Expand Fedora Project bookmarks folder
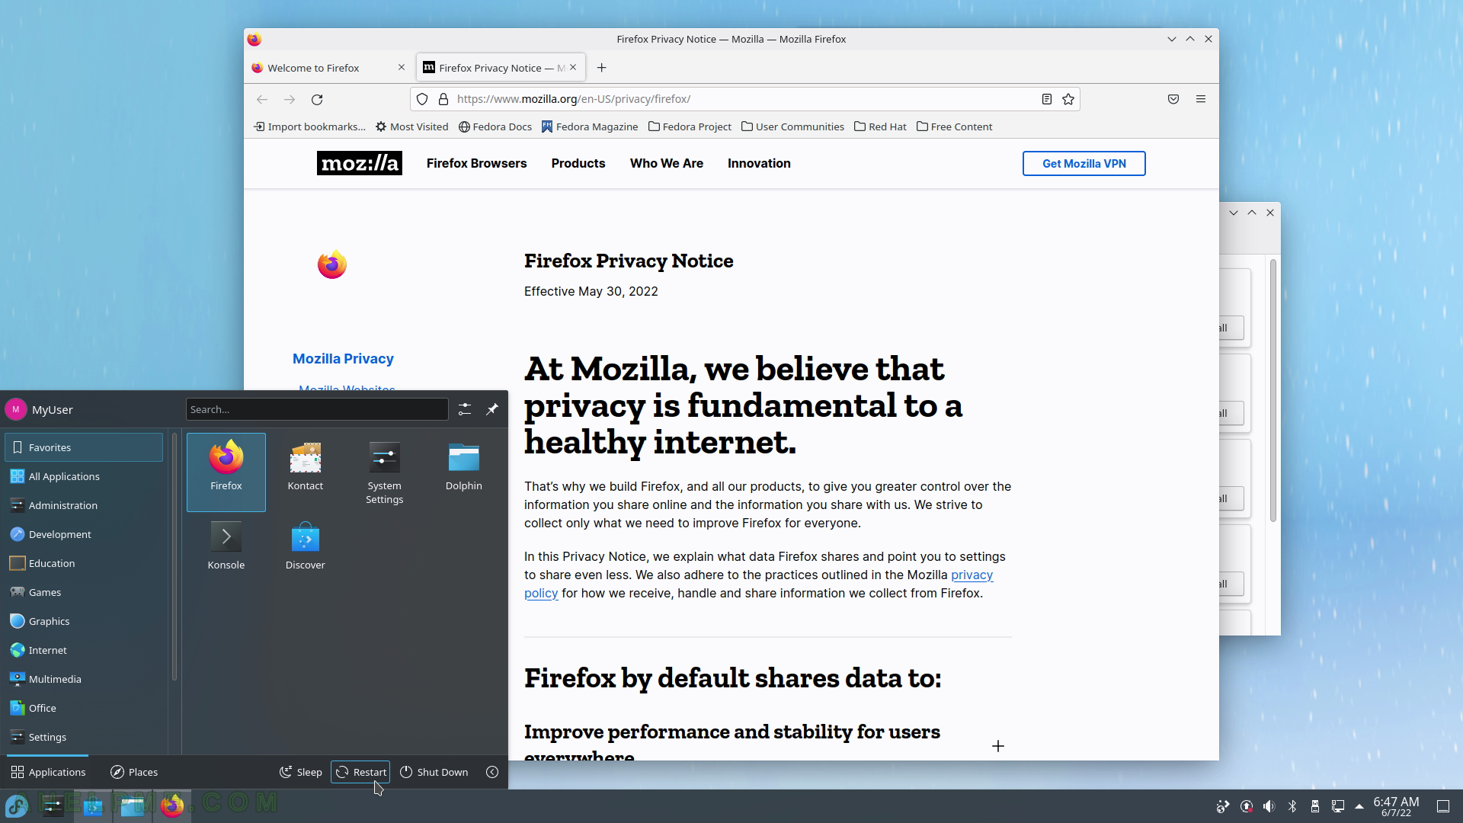 click(x=690, y=126)
